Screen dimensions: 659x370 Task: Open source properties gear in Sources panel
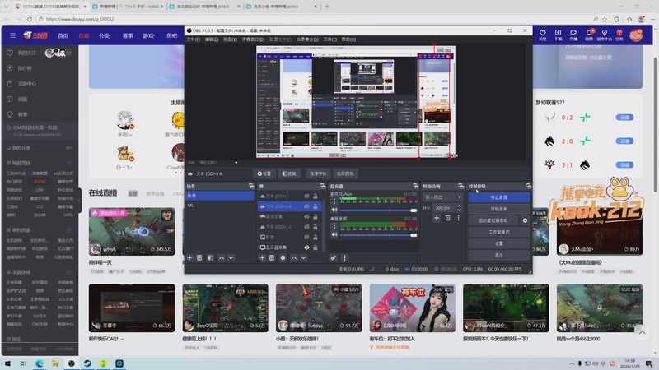(x=283, y=257)
